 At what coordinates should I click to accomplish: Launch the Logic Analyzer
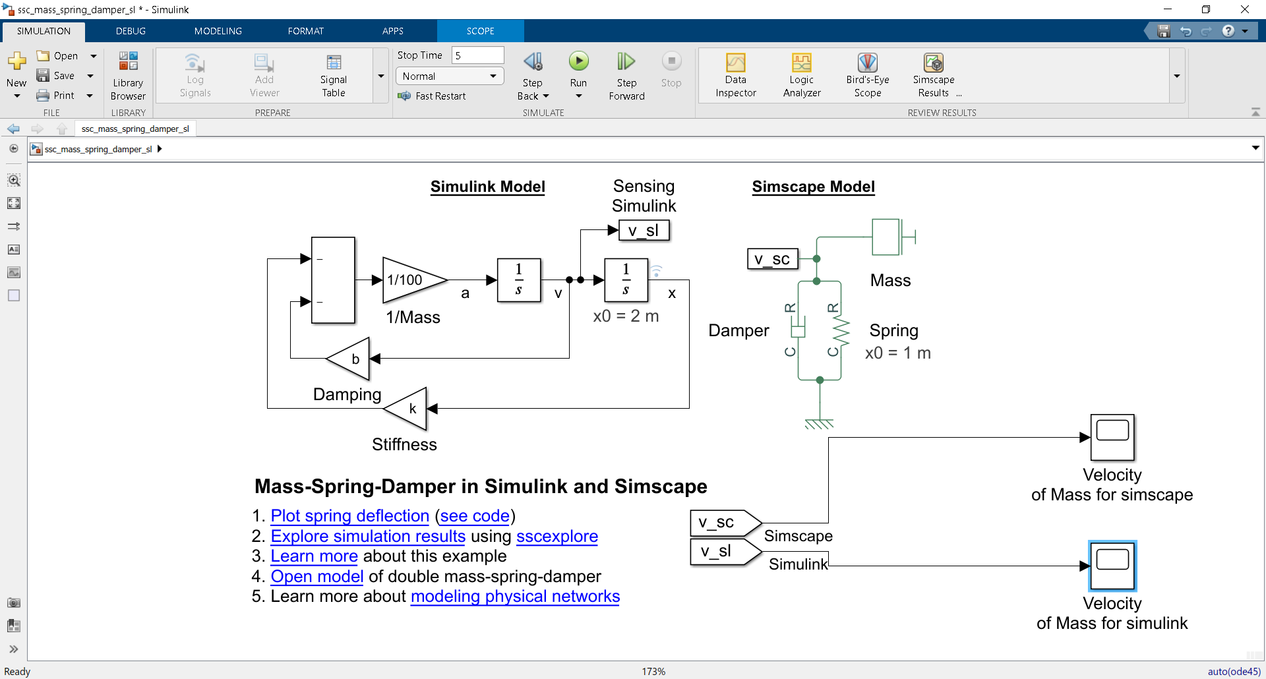point(800,74)
